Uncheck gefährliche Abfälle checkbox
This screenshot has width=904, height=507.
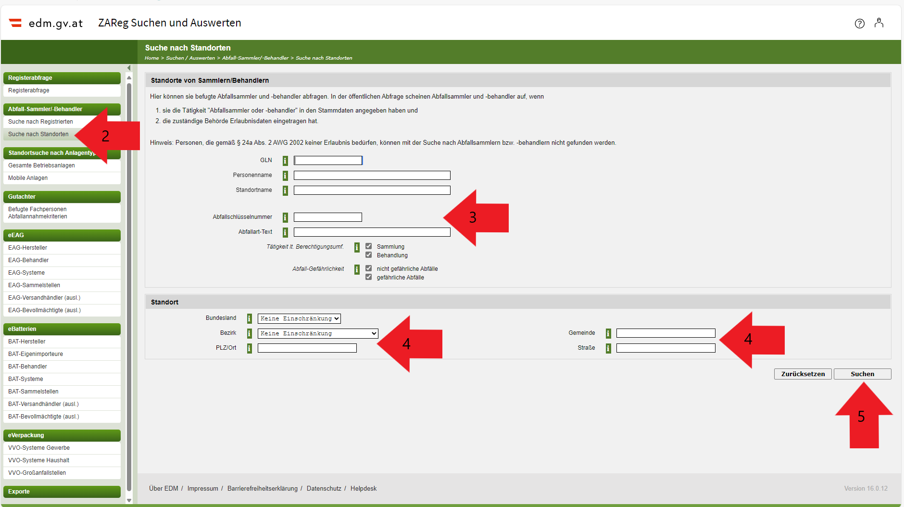point(369,277)
